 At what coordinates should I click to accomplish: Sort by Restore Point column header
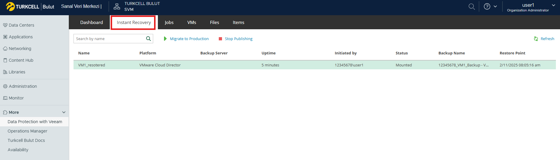click(512, 53)
